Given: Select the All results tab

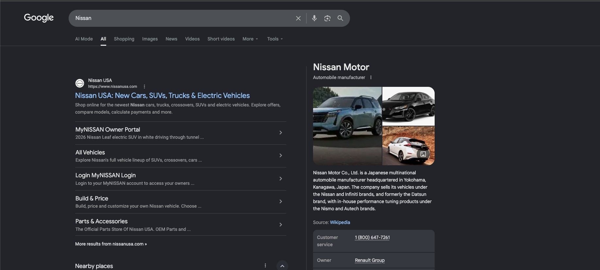Looking at the screenshot, I should point(103,39).
